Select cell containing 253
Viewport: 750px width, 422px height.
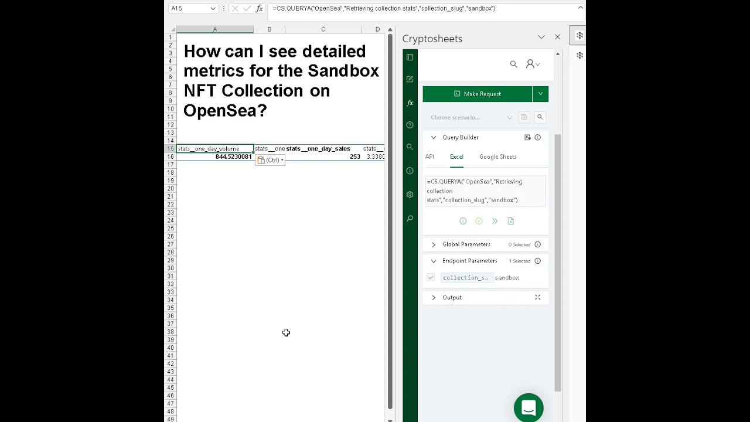[323, 156]
